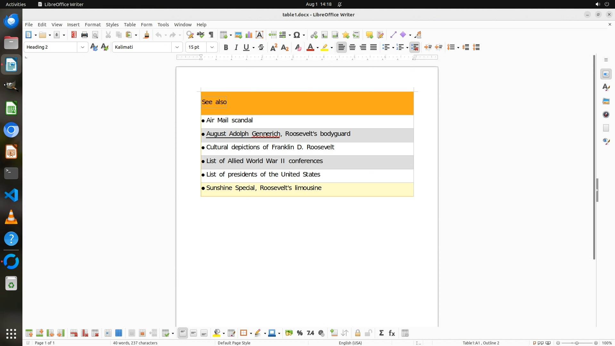Click English (USA) language in status bar
Image resolution: width=615 pixels, height=346 pixels.
tap(350, 343)
